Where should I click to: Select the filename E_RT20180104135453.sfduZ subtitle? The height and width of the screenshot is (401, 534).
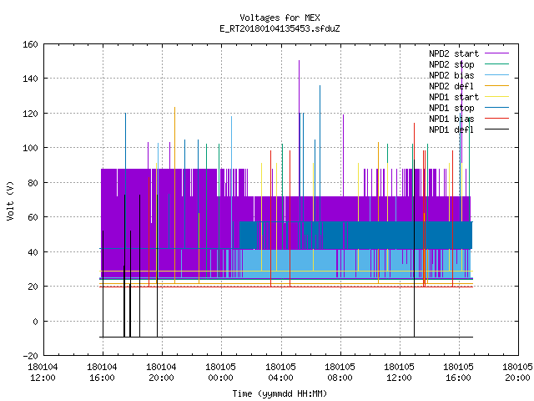[x=280, y=28]
